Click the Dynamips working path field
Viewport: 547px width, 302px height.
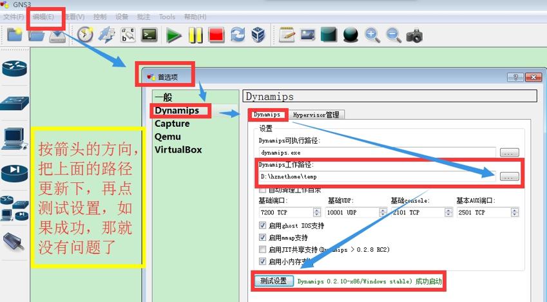(377, 176)
